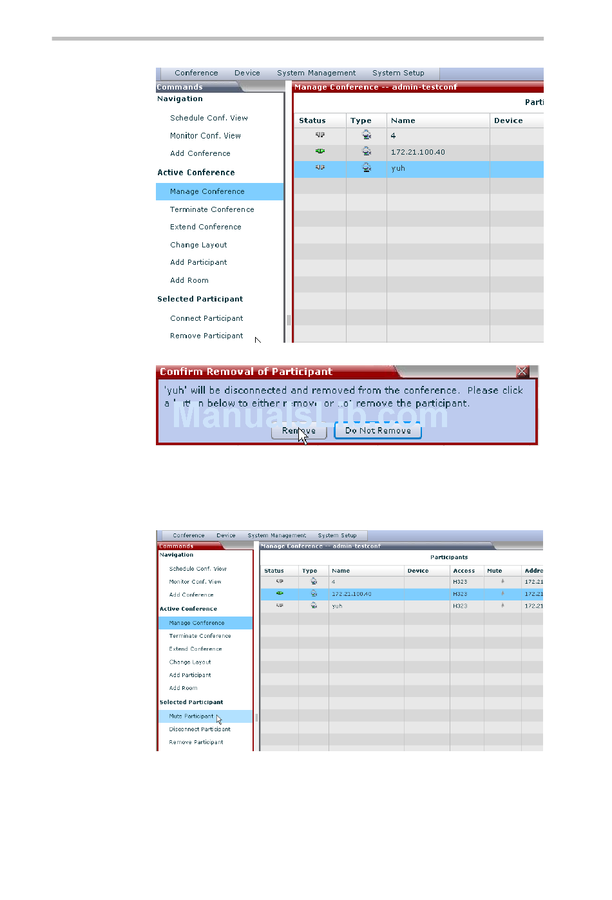Click type icon of participant yuh, top table
Viewport: 612px width, 900px height.
coord(367,168)
